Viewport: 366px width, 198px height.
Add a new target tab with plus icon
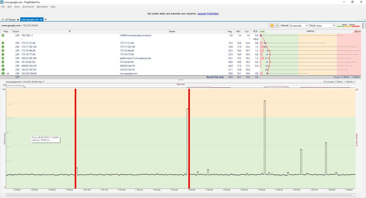(45, 19)
